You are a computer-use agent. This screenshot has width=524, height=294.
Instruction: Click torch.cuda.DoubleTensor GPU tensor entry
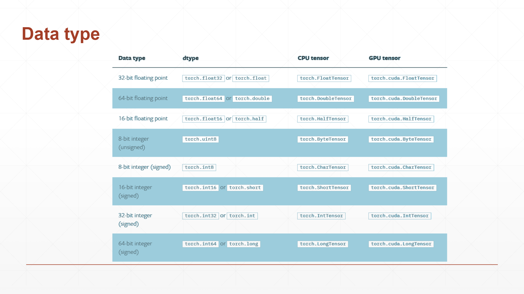coord(404,99)
